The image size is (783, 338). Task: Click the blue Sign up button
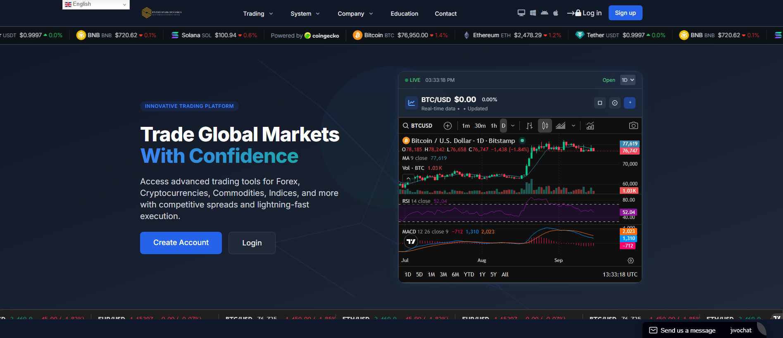[x=626, y=13]
